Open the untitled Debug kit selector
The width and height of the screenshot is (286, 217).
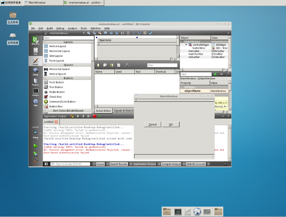36,133
